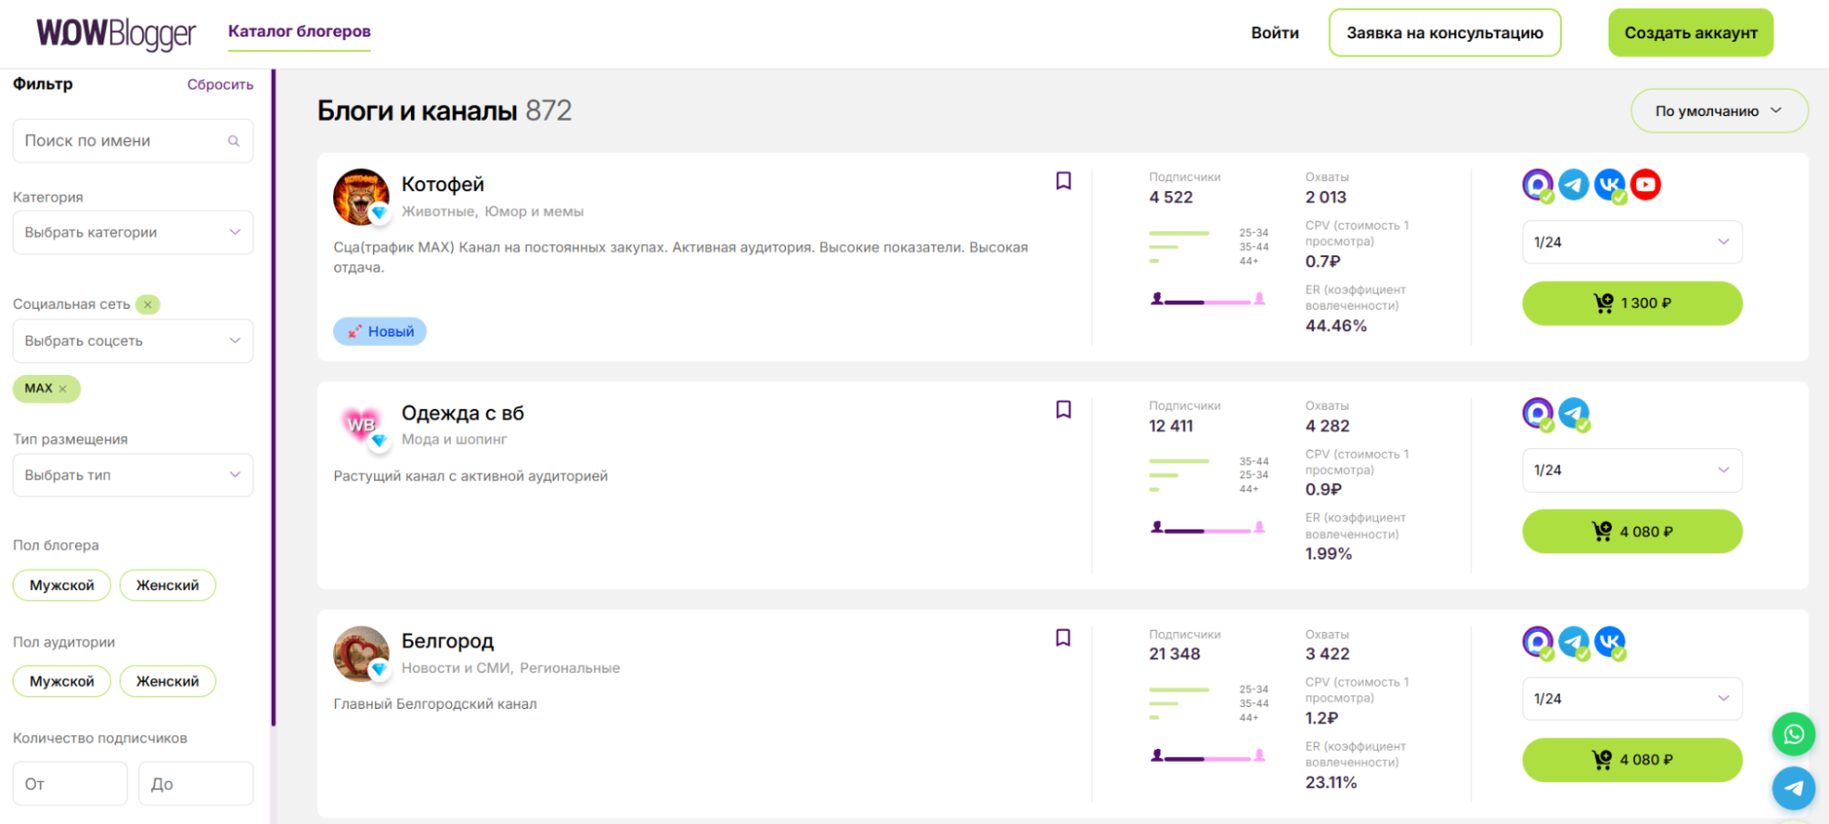Open the WhatsApp floating chat button

(1793, 734)
